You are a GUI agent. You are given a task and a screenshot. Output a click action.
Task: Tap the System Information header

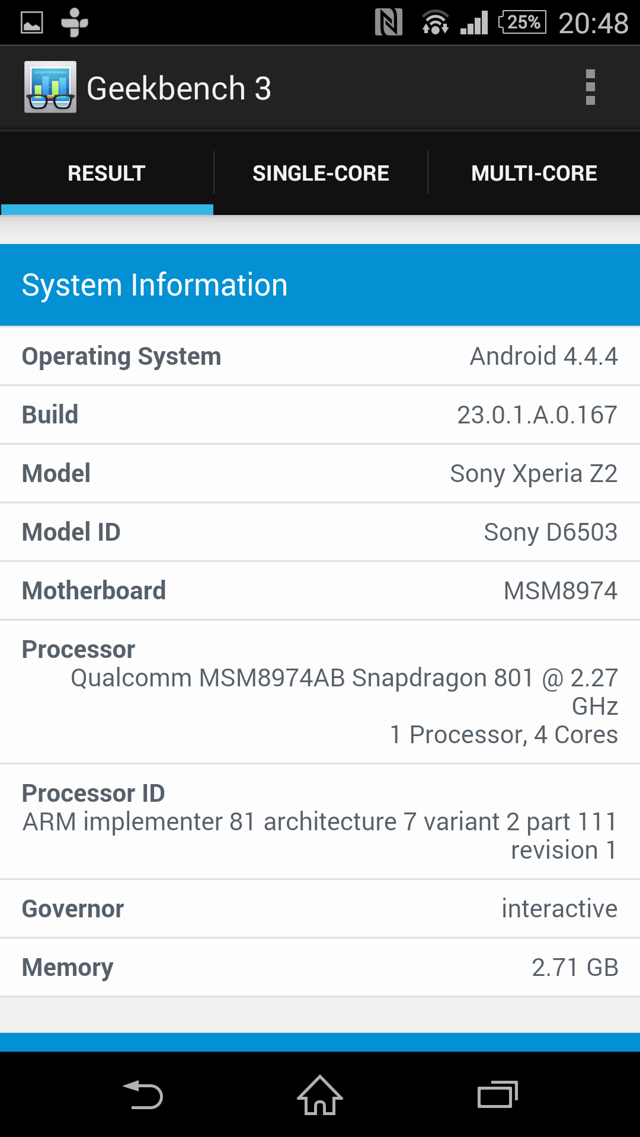tap(320, 285)
